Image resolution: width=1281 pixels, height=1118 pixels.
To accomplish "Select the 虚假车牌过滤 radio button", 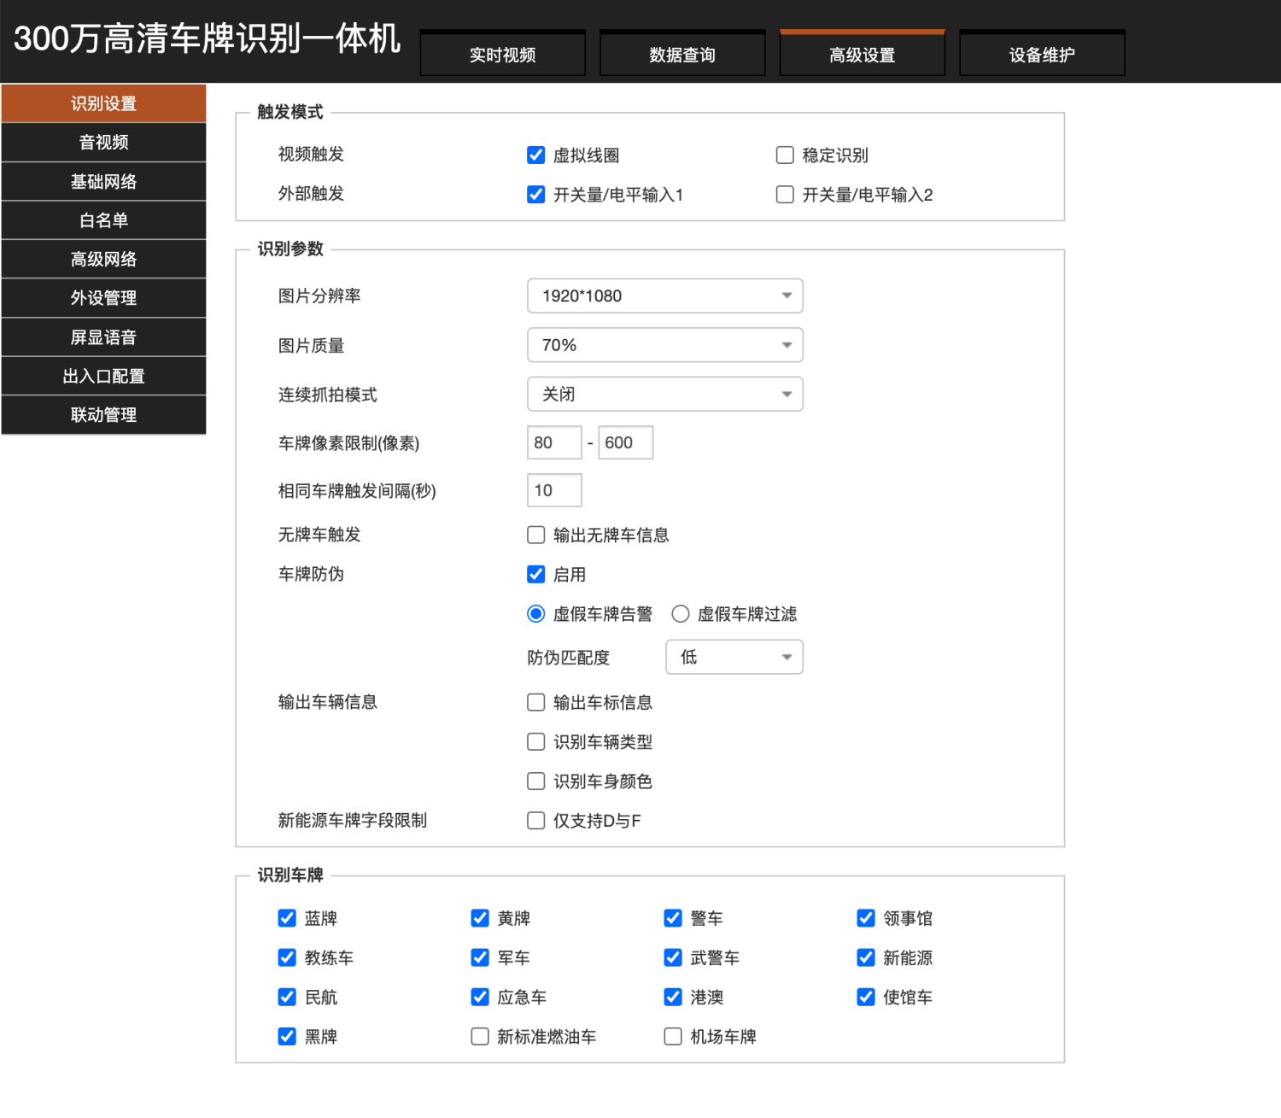I will (681, 614).
